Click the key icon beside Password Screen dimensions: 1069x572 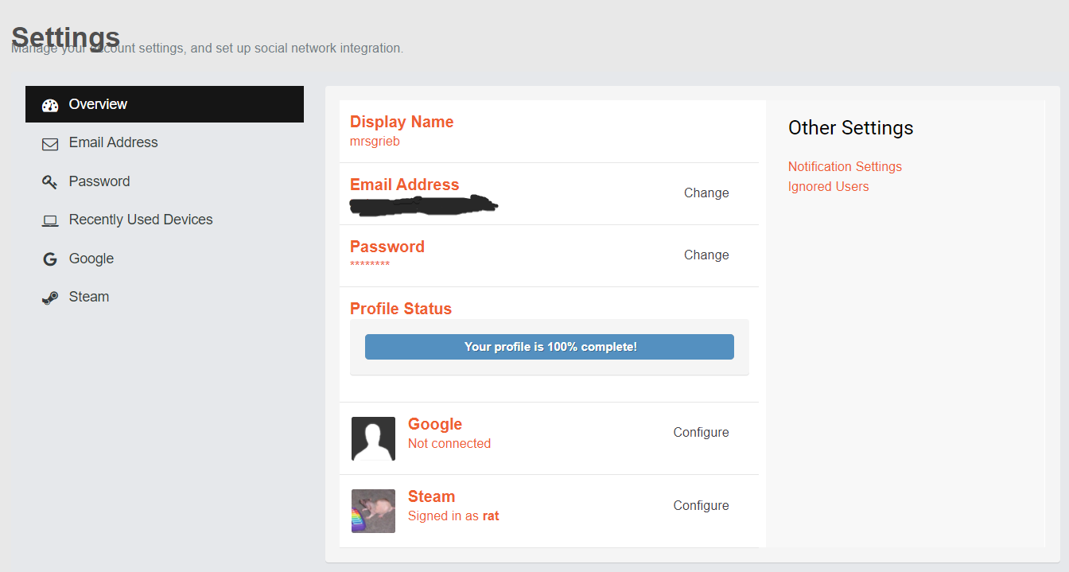coord(50,182)
